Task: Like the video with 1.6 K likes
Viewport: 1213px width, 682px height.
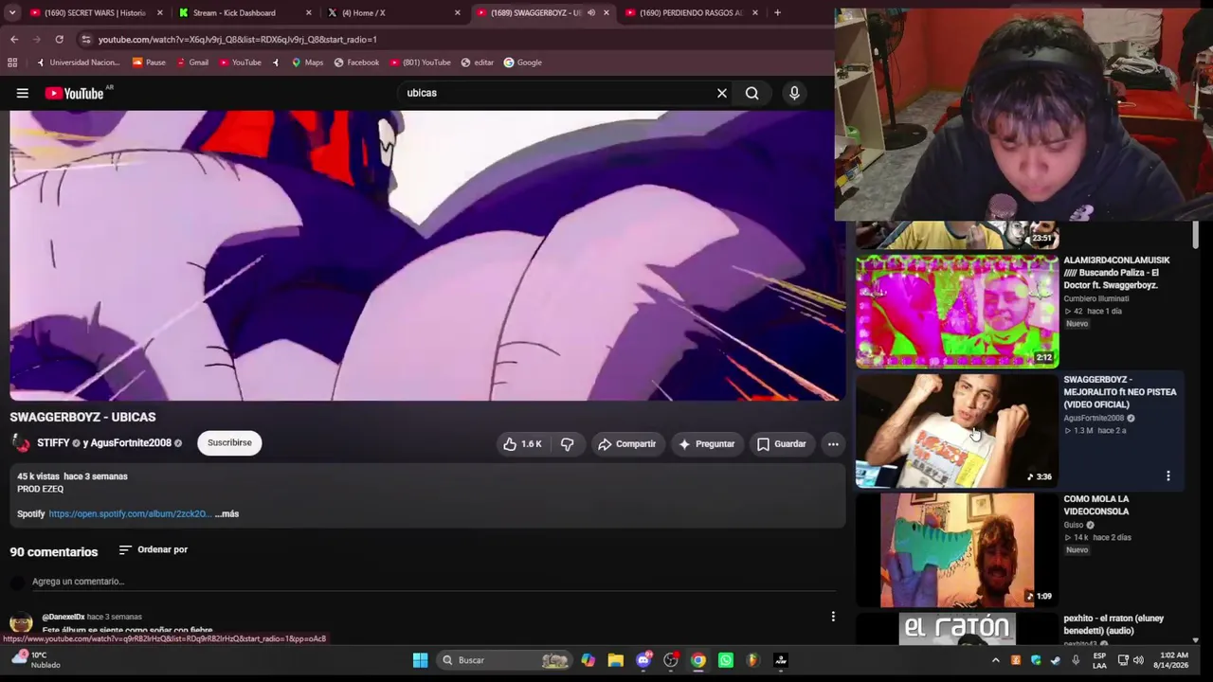Action: (x=522, y=443)
